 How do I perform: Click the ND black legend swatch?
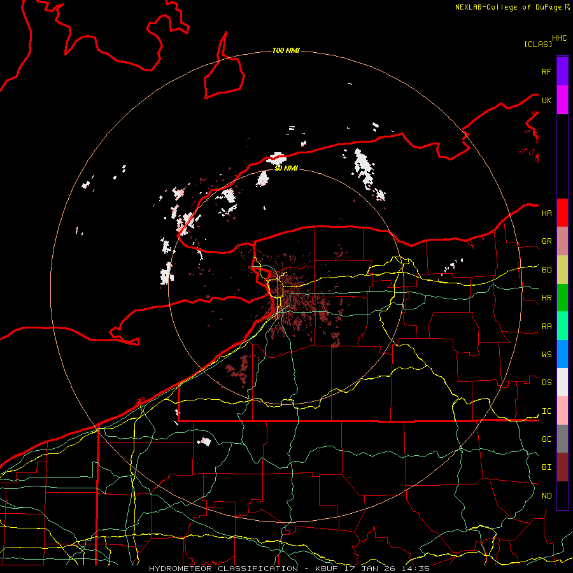point(562,495)
